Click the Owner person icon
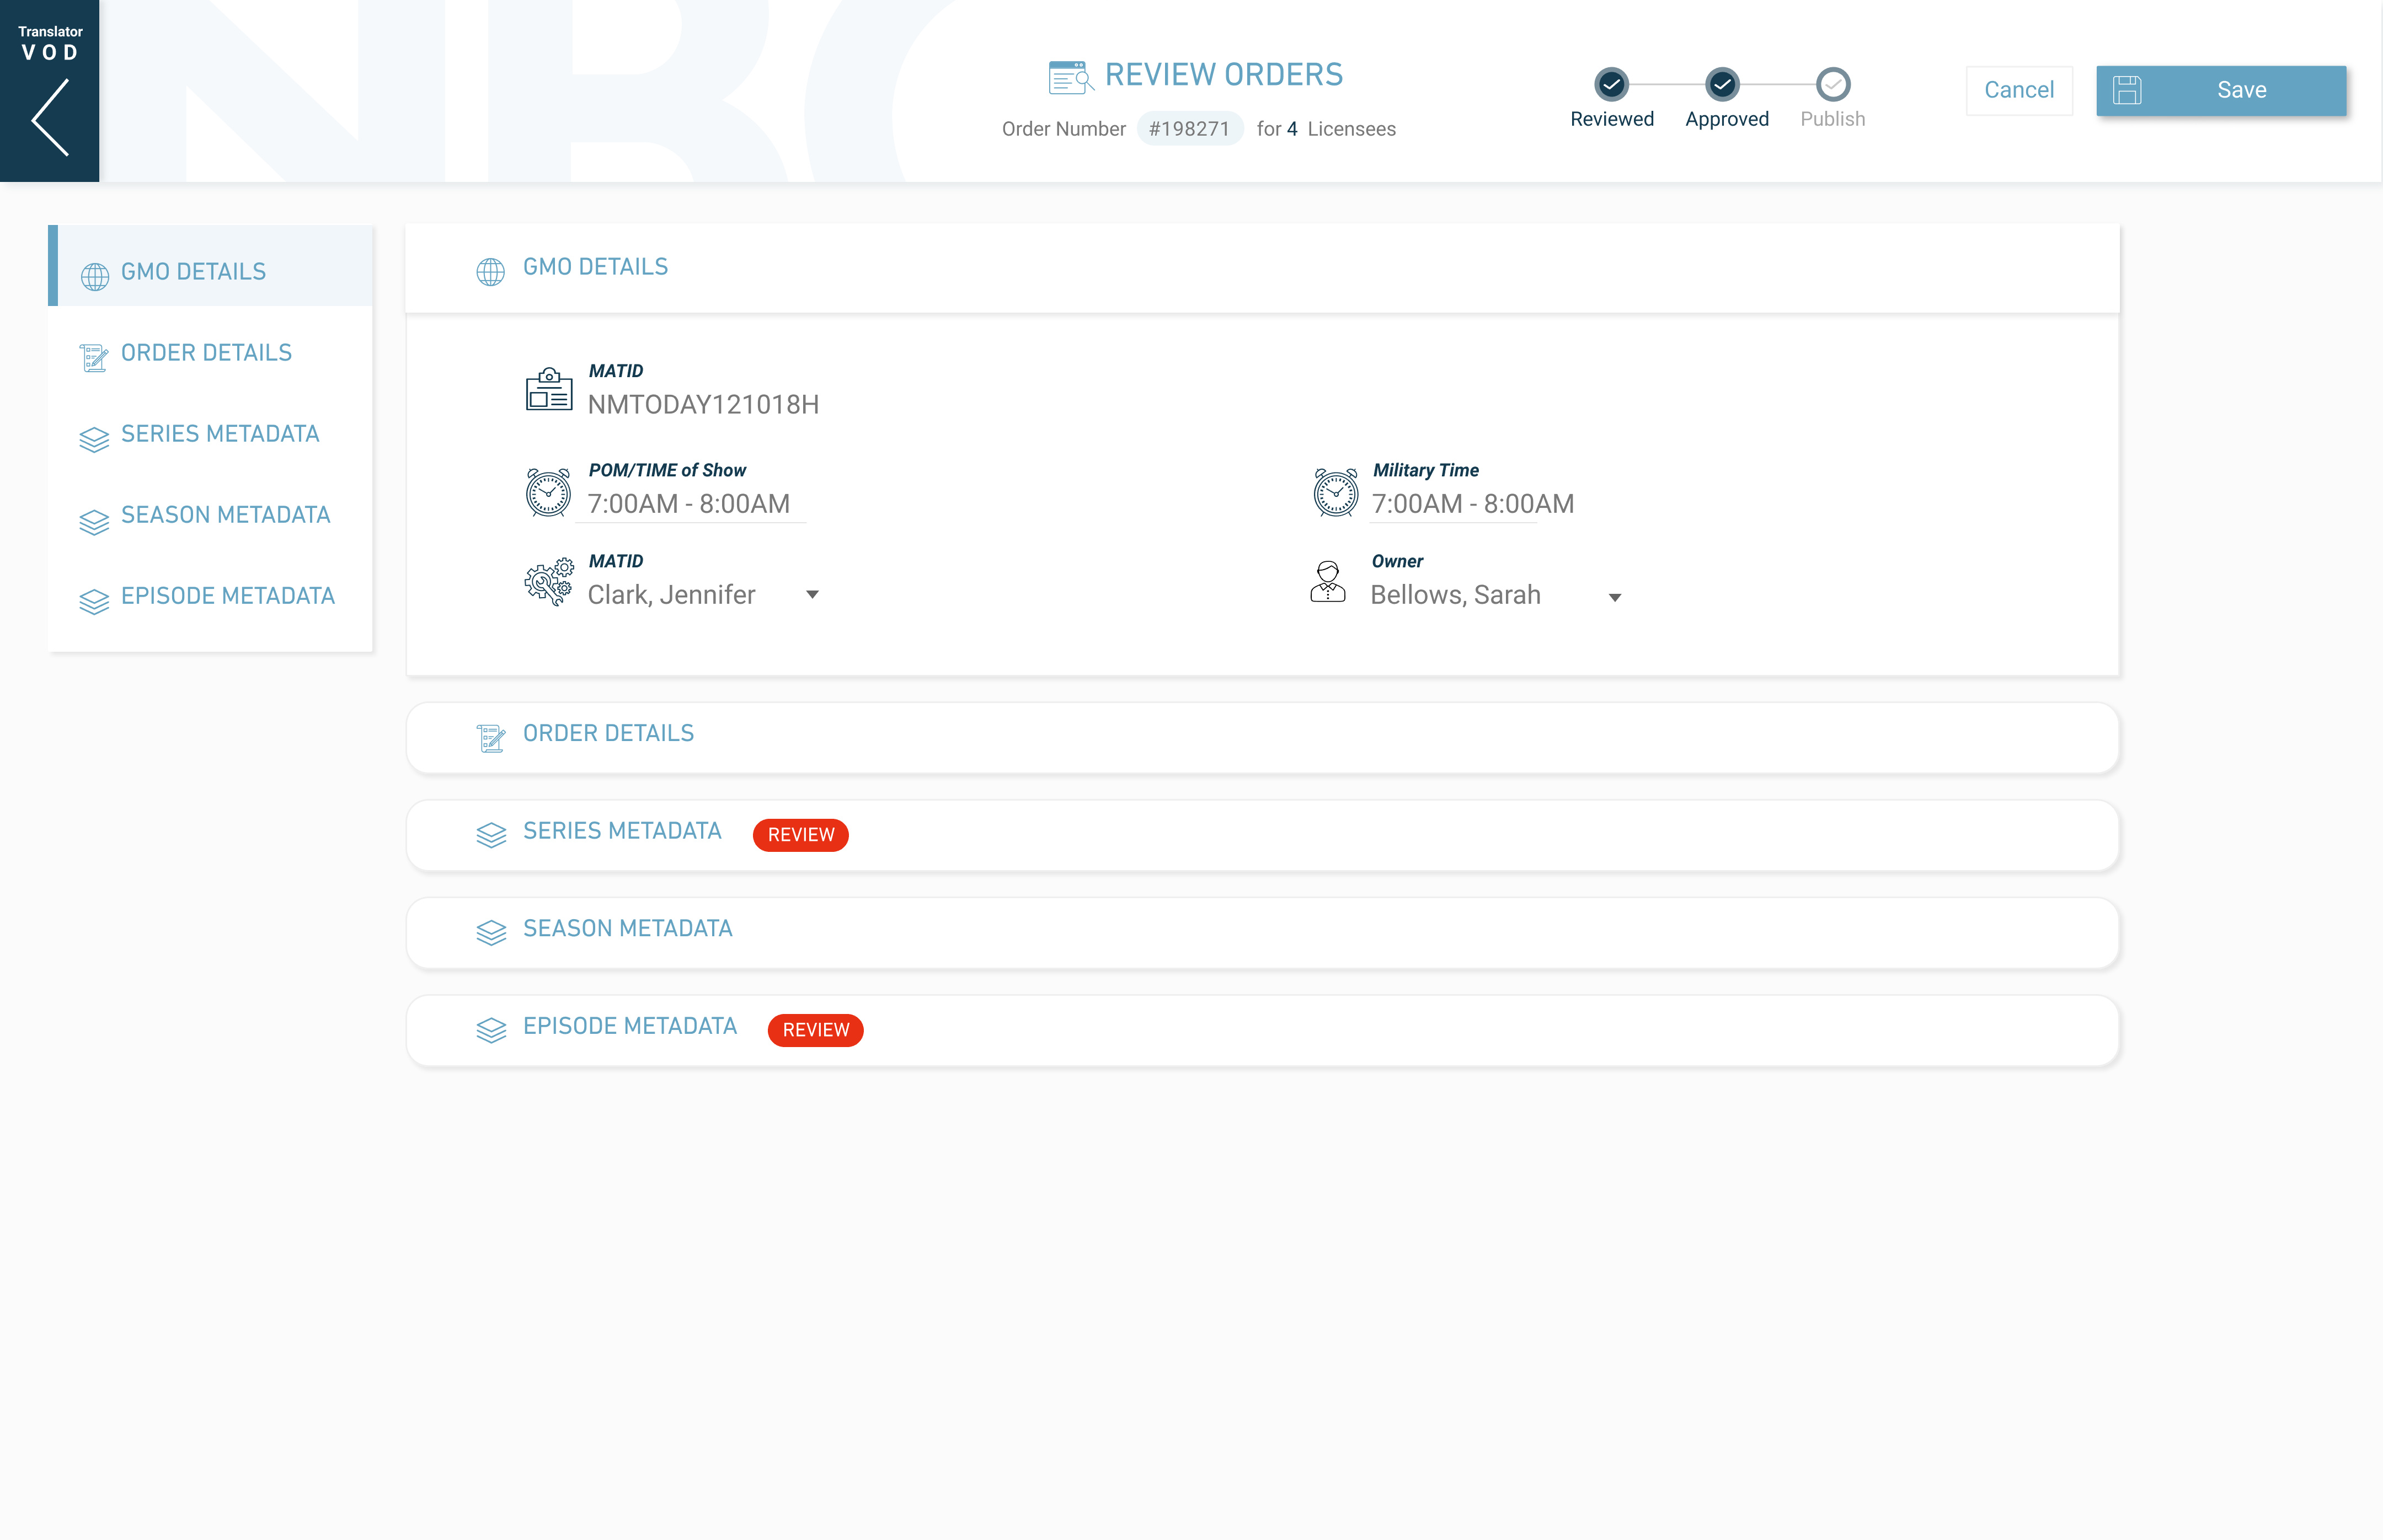Viewport: 2383px width, 1540px height. [1328, 581]
